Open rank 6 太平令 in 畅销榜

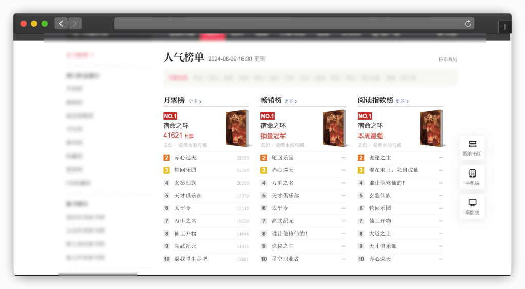(280, 208)
